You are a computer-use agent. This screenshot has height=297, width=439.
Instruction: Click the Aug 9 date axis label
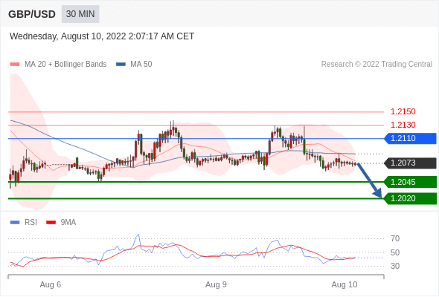click(216, 284)
